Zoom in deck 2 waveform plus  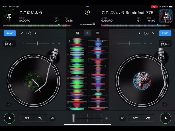click(x=105, y=66)
